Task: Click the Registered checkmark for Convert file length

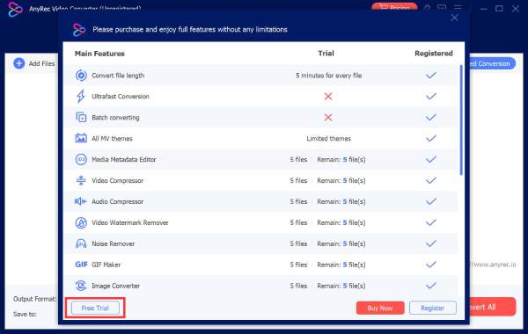Action: coord(431,76)
